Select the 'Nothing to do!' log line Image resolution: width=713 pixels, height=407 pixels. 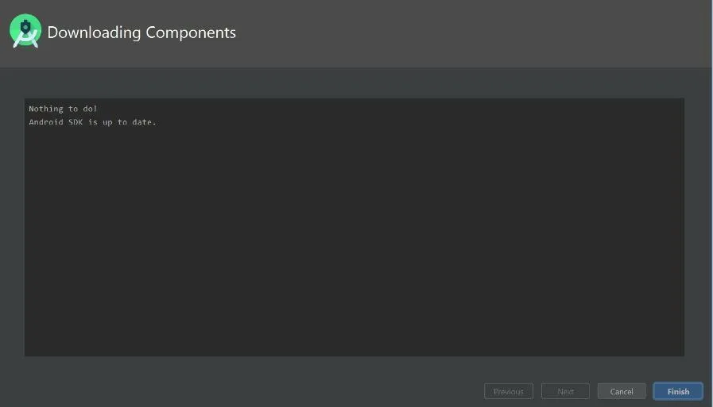[63, 109]
